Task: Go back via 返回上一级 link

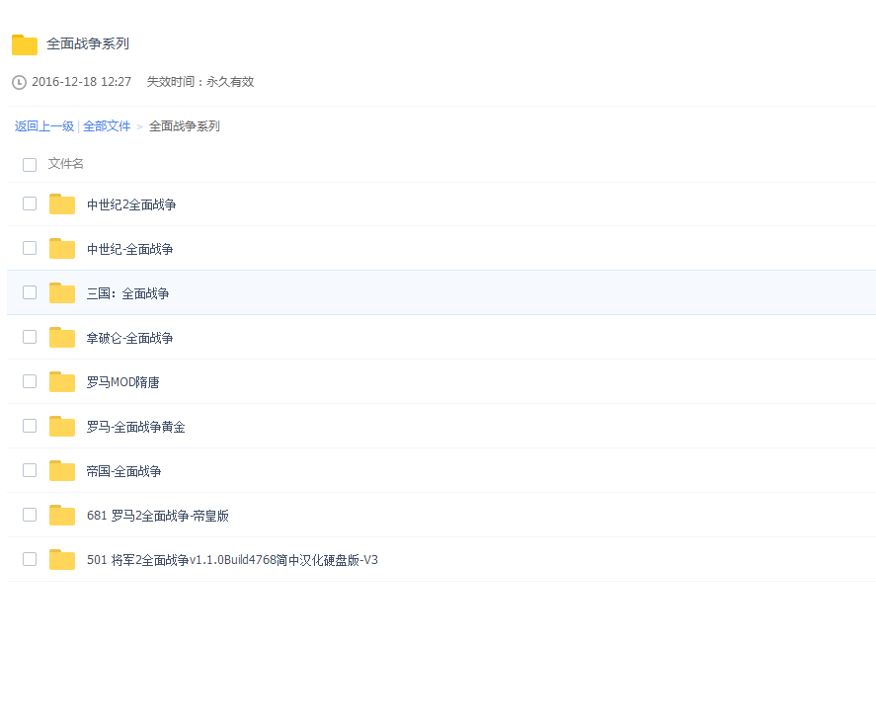Action: tap(44, 126)
